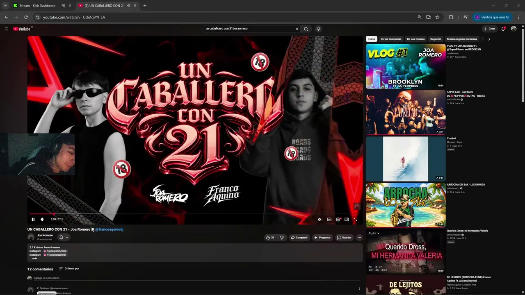525x295 pixels.
Task: Switch the player to theater mode
Action: pyautogui.click(x=347, y=219)
